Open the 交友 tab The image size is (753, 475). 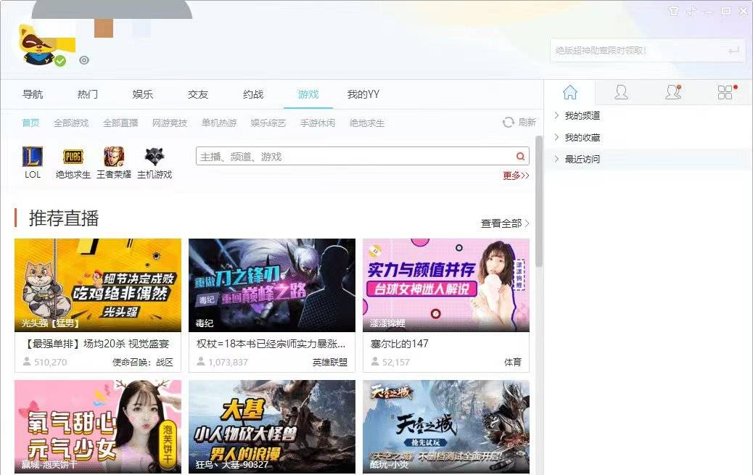click(x=198, y=94)
